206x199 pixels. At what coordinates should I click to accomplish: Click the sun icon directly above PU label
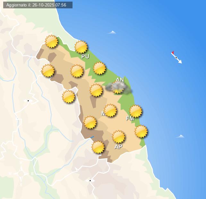[81, 47]
